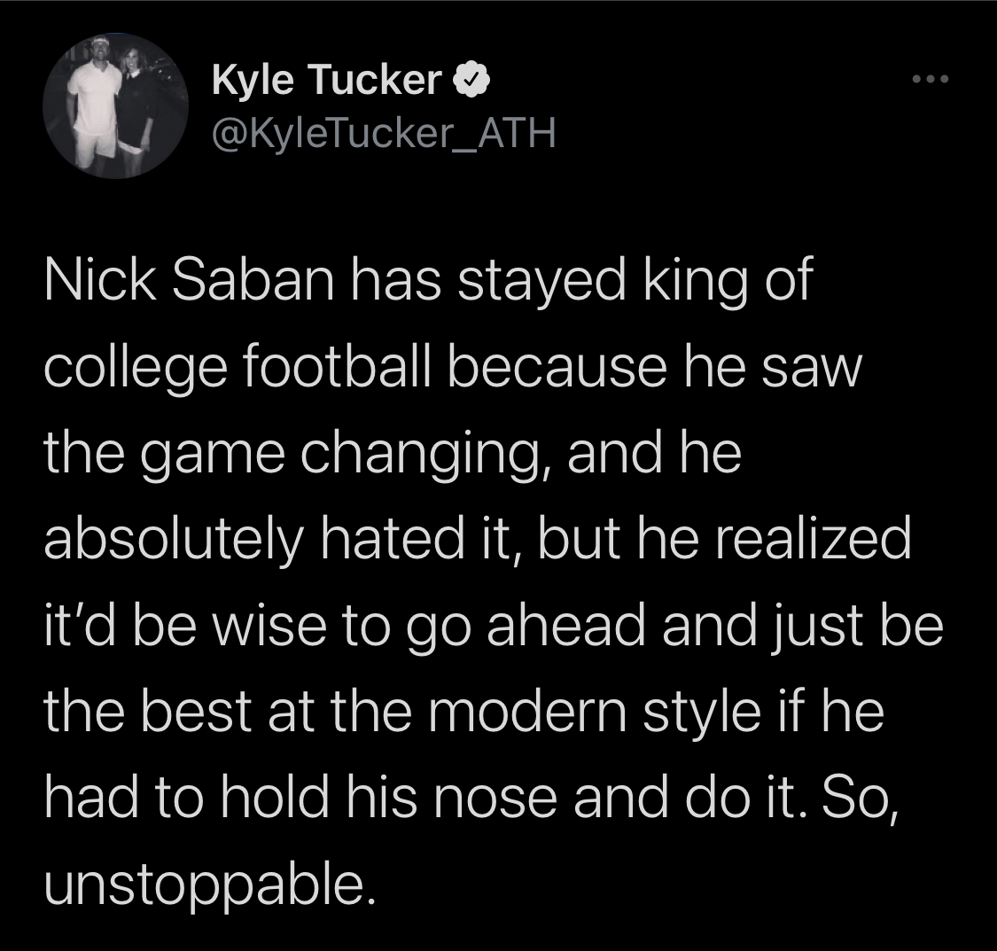Open the three-dot more options menu
997x951 pixels.
(931, 81)
